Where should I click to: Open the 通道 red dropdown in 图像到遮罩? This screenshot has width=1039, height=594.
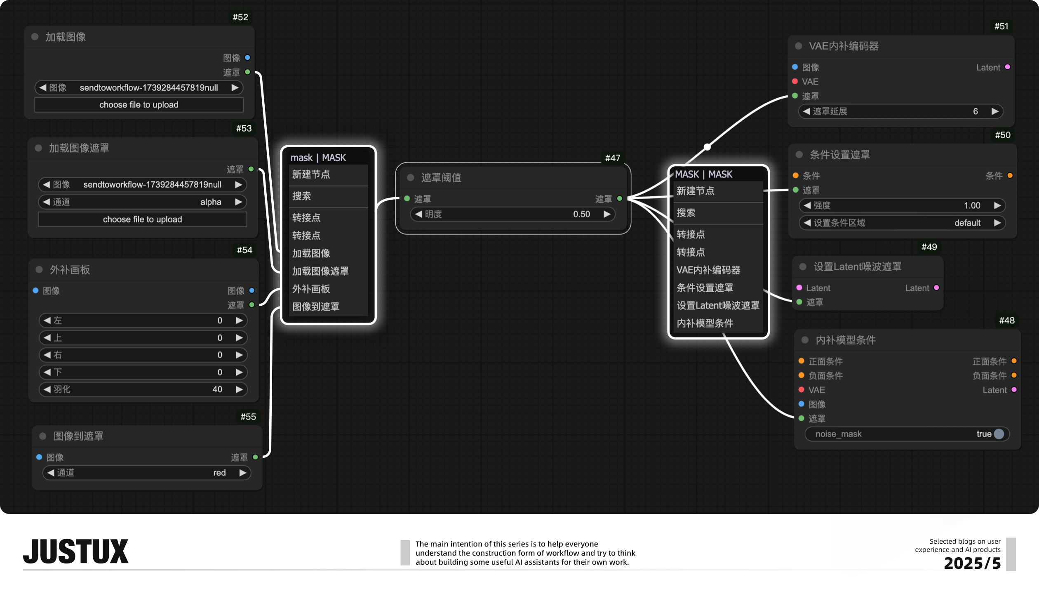[147, 472]
